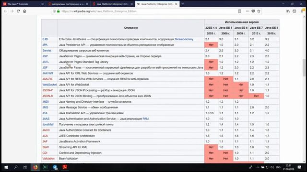Click the taskbar clock and date
The image size is (307, 172).
click(x=289, y=167)
